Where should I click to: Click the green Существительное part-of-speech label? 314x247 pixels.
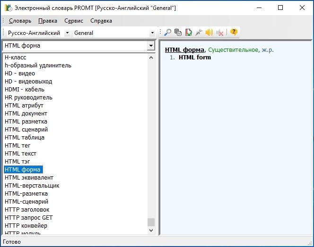click(234, 49)
